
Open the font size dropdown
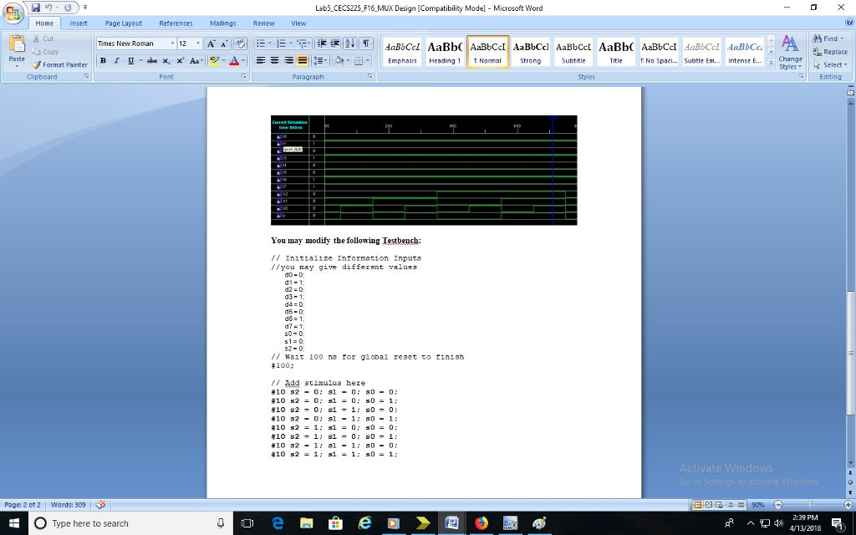coord(198,43)
